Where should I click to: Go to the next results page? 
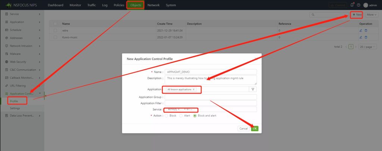[356, 47]
